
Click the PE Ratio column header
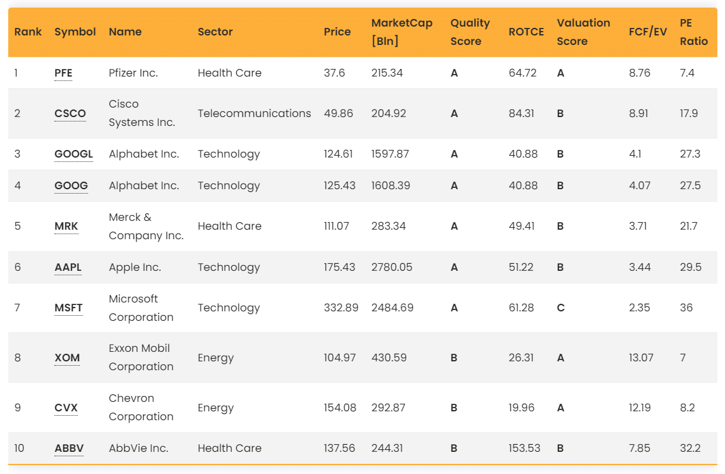[693, 32]
